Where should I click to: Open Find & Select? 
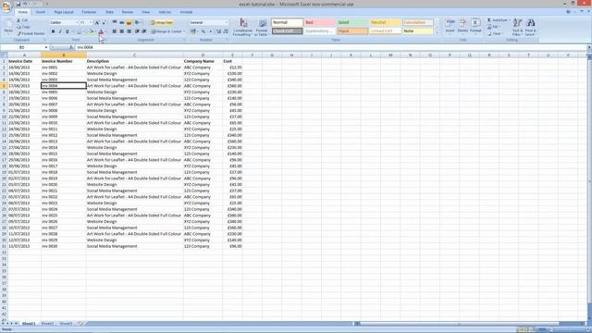pos(530,27)
